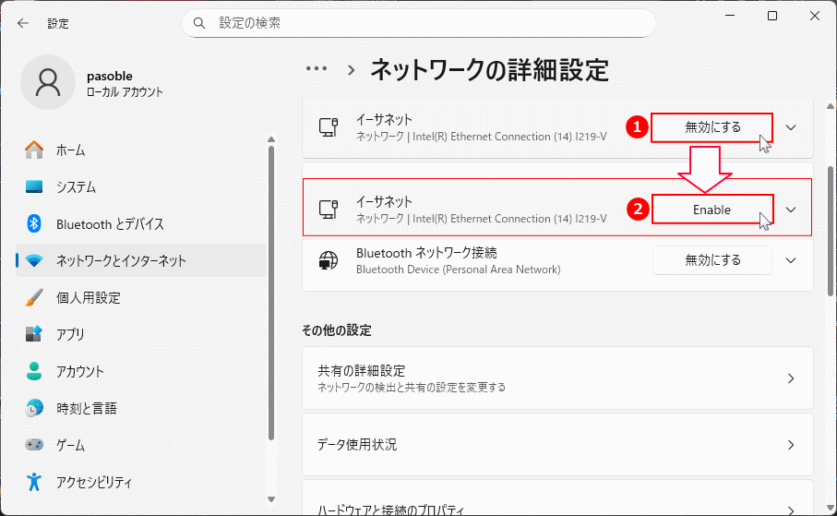The image size is (837, 516).
Task: Click the Bluetooth network globe icon
Action: pyautogui.click(x=328, y=260)
